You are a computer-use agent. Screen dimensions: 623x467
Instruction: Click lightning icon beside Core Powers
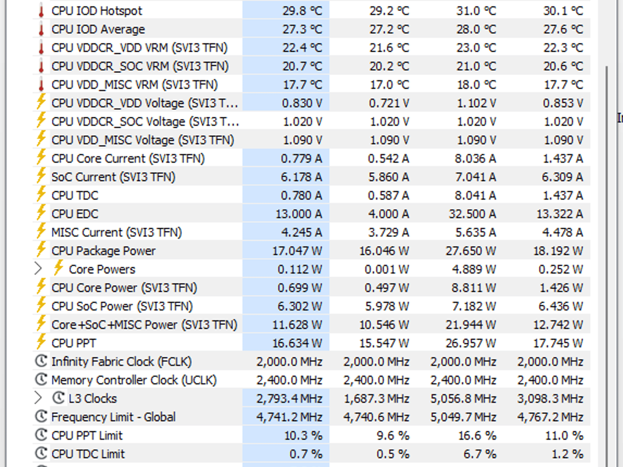[58, 268]
